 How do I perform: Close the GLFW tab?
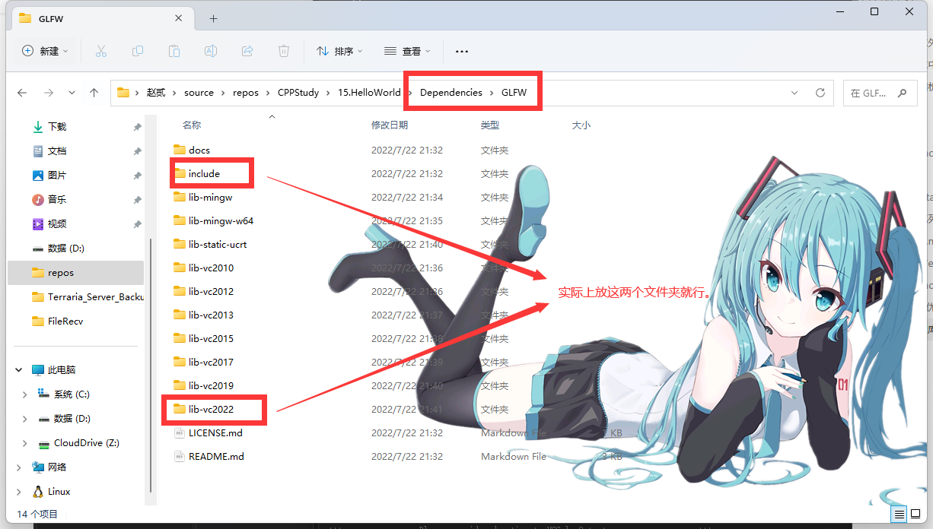click(x=179, y=18)
